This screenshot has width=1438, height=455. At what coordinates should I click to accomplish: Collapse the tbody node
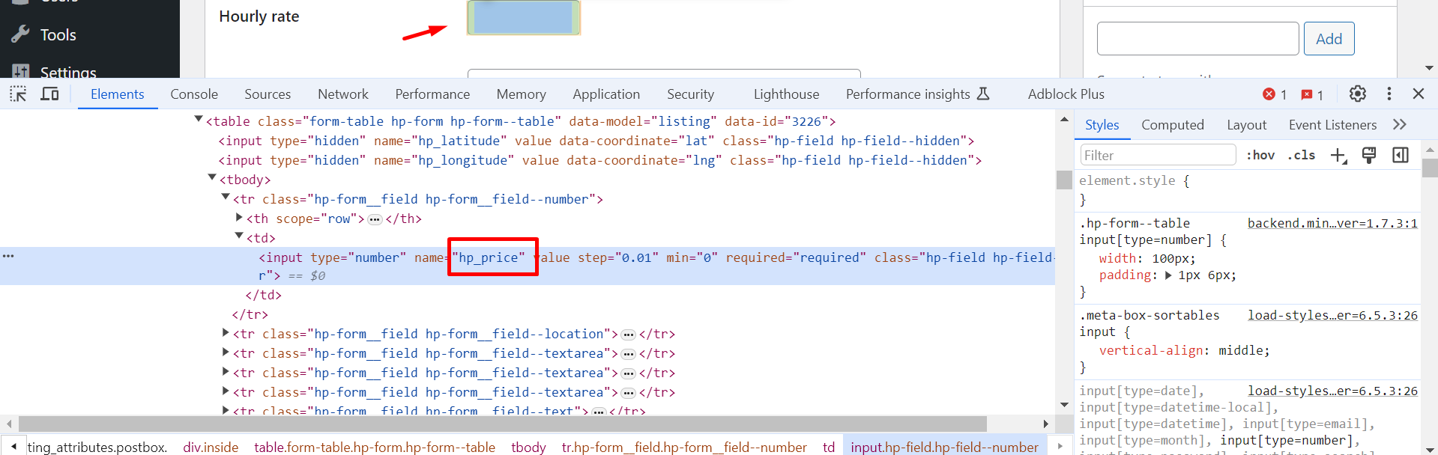pos(212,177)
